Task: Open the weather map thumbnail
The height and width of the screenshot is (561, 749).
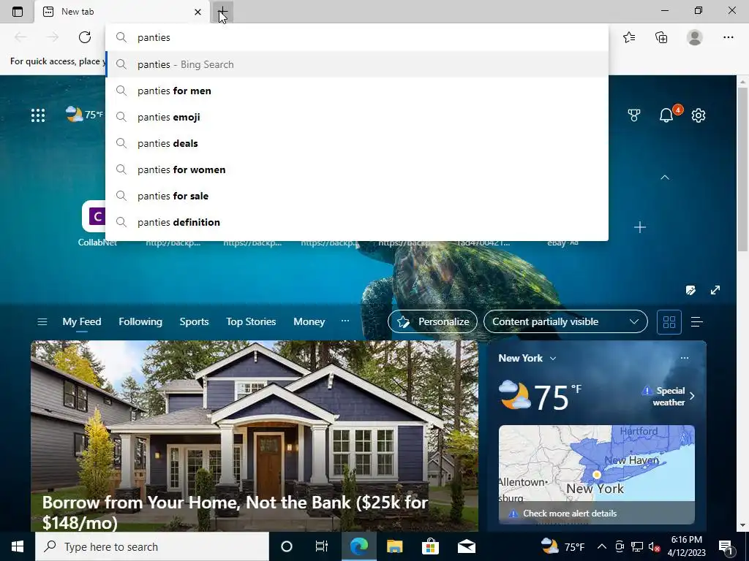Action: 597,462
